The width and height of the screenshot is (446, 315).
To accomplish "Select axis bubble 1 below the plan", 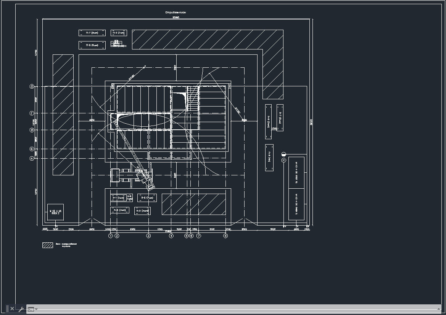I will 111,236.
